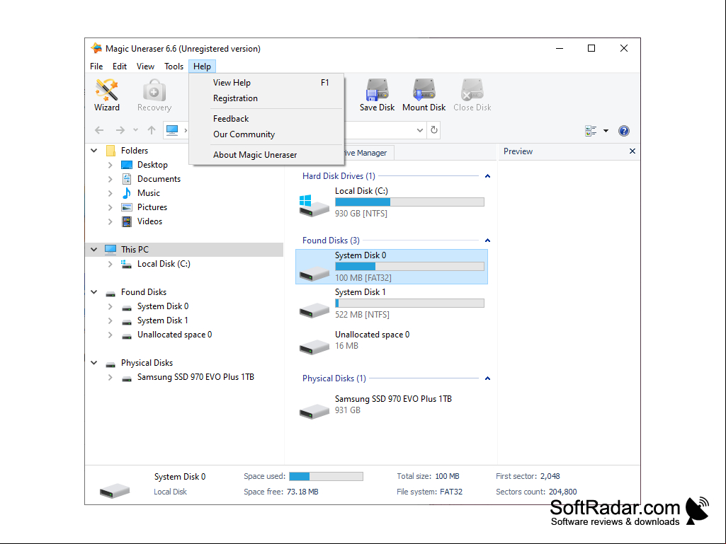Click the Desktop folder icon in the tree
The image size is (726, 544).
pyautogui.click(x=126, y=165)
